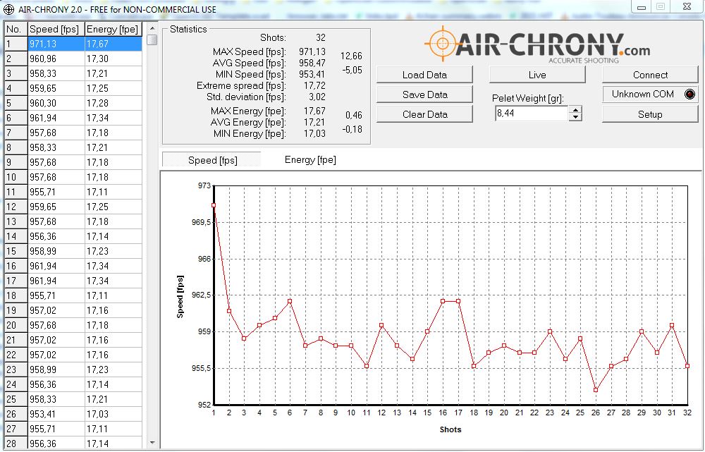Click the Shots count value 32
Image resolution: width=705 pixels, height=452 pixels.
320,38
